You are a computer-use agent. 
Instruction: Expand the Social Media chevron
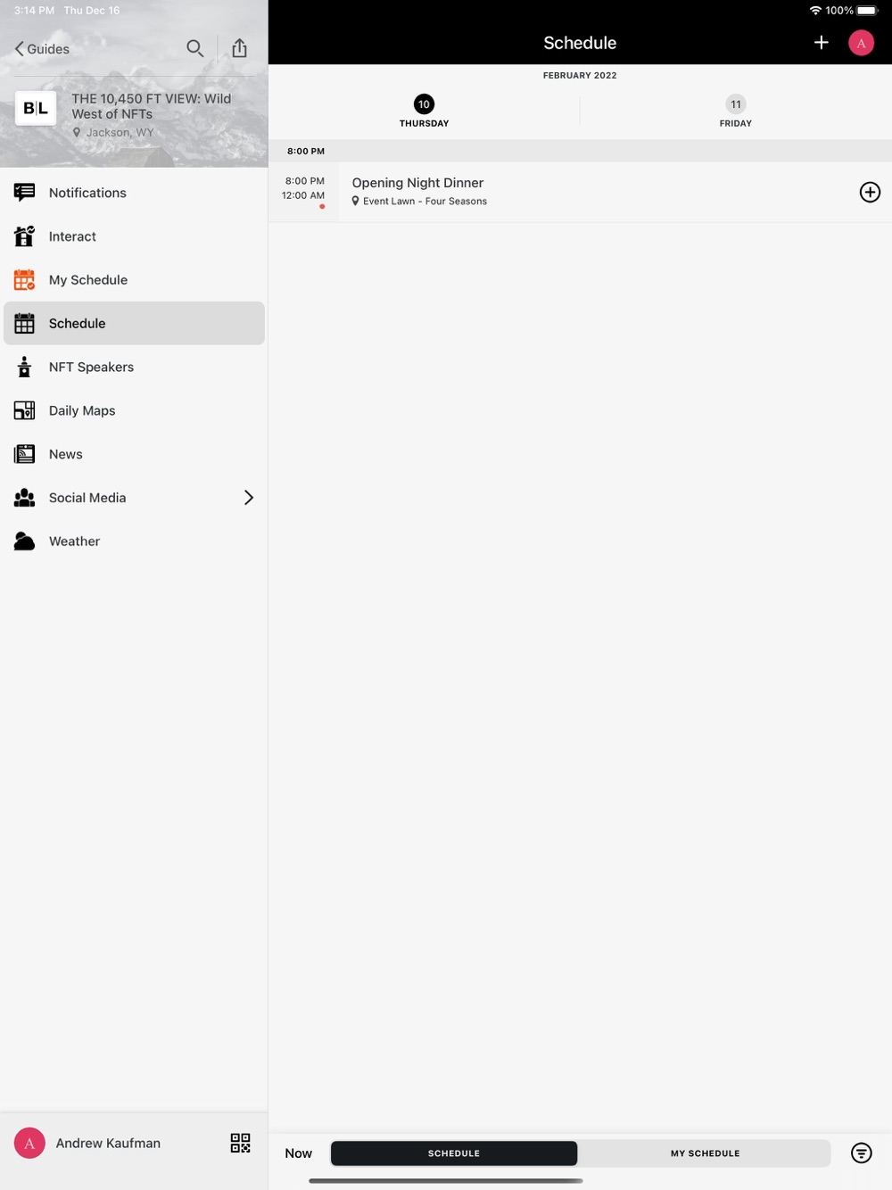pyautogui.click(x=249, y=498)
